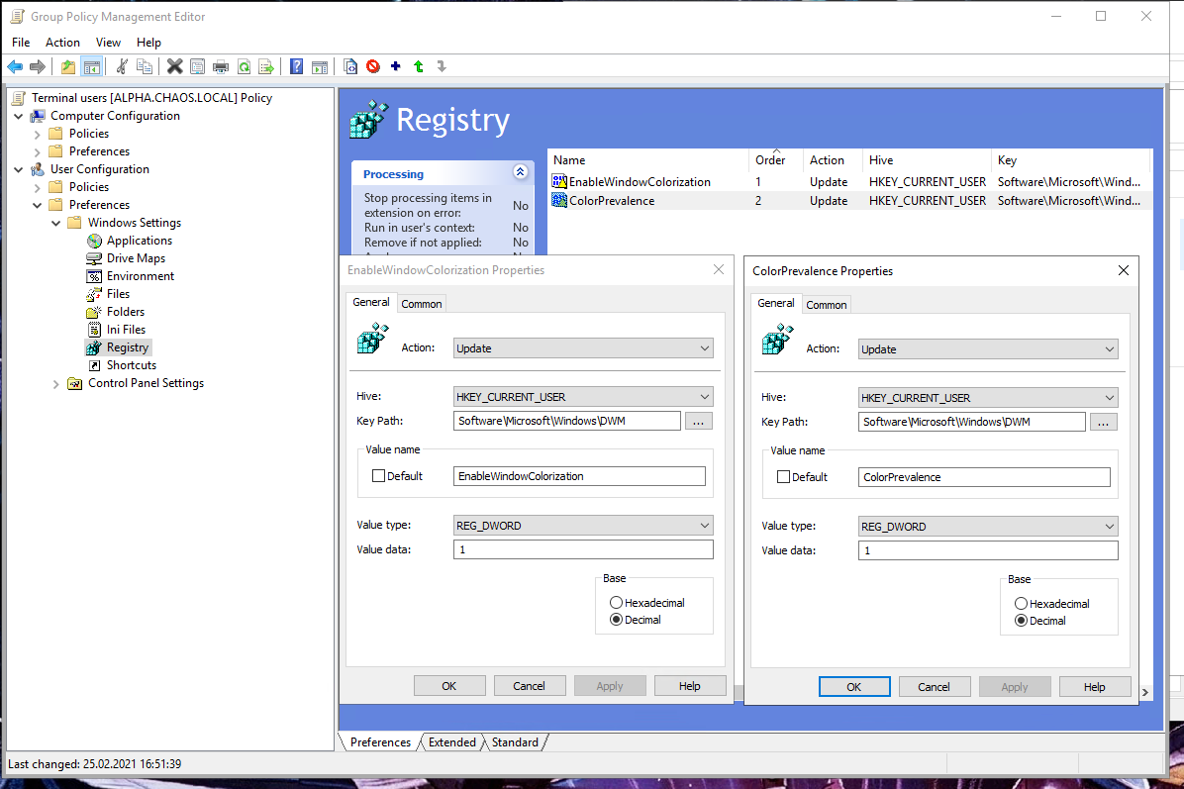Switch to the Extended view tab
This screenshot has width=1184, height=789.
pyautogui.click(x=452, y=742)
